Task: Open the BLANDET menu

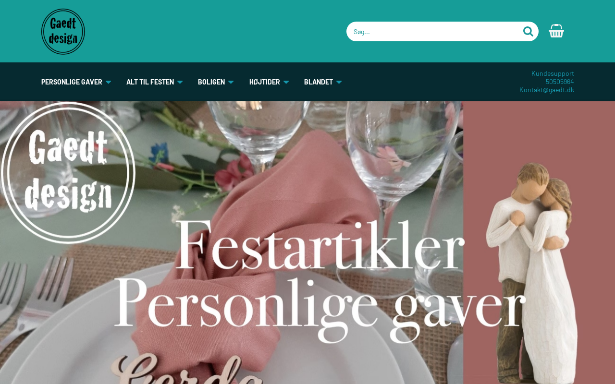Action: click(319, 82)
